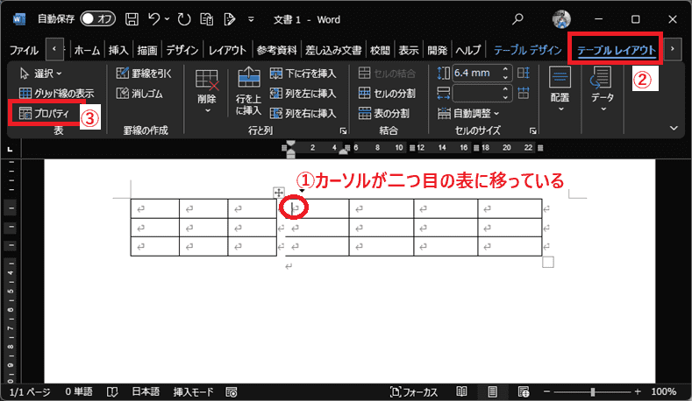This screenshot has height=401, width=692.
Task: Click セルの分割 split cells
Action: click(x=388, y=93)
